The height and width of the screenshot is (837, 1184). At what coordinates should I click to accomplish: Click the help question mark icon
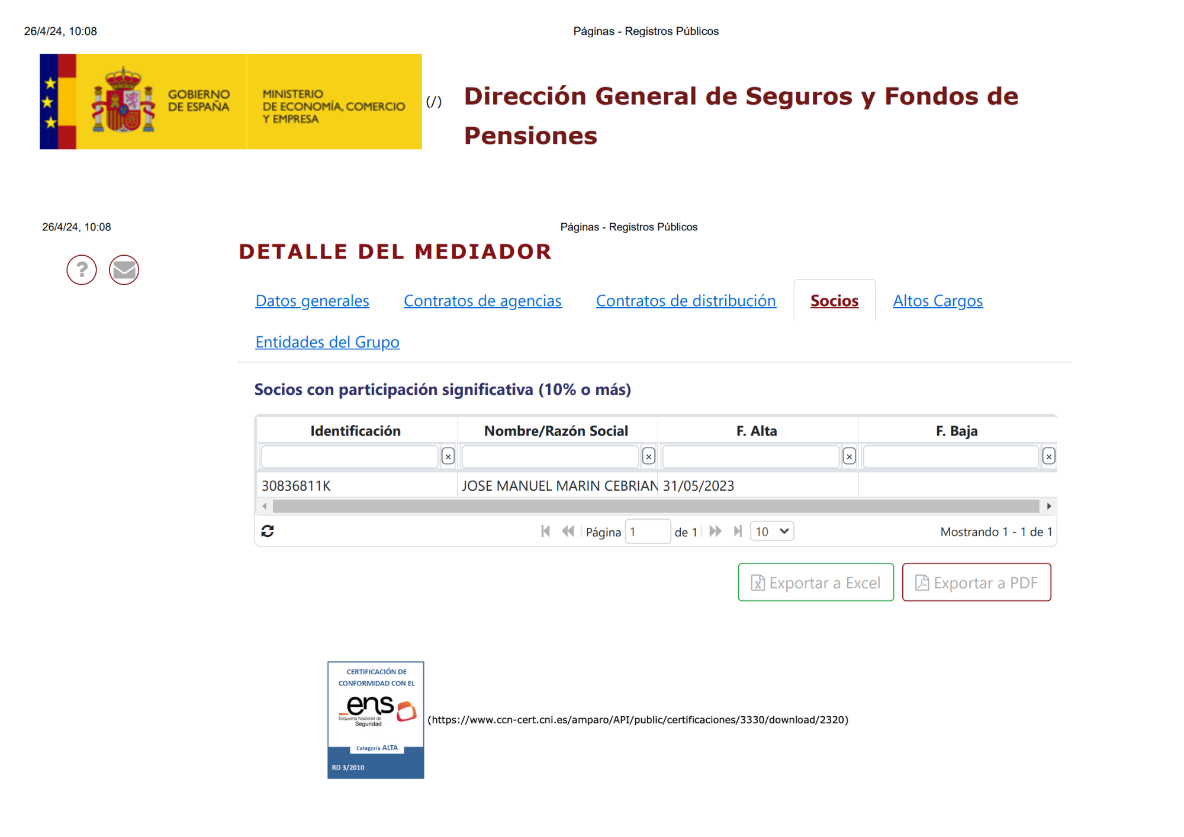82,270
